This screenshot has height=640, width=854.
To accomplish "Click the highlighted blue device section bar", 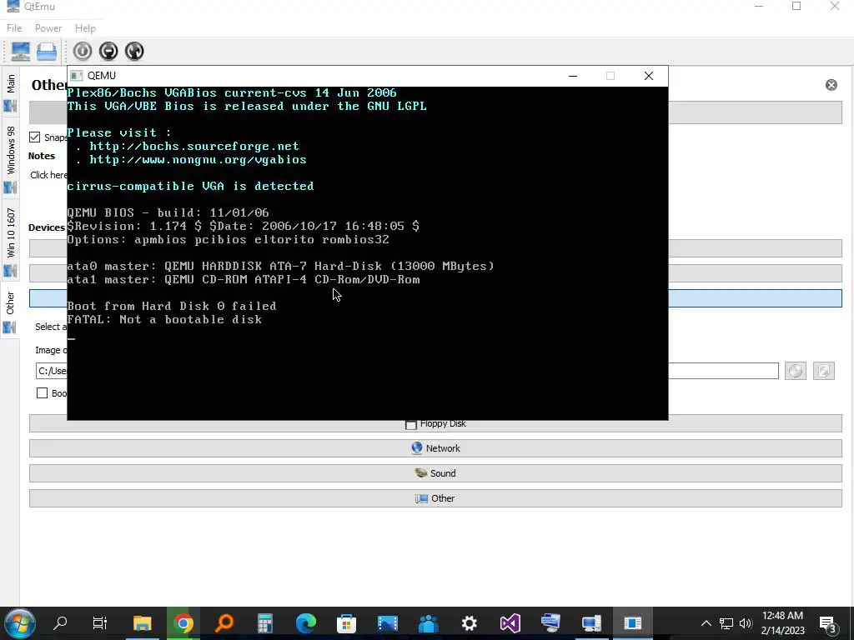I will pos(755,298).
